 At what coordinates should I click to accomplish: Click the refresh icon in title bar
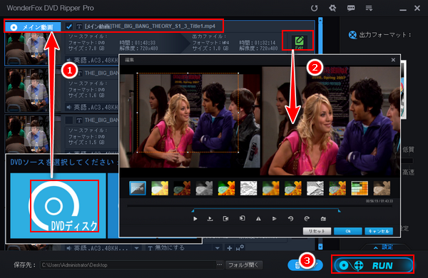[314, 8]
